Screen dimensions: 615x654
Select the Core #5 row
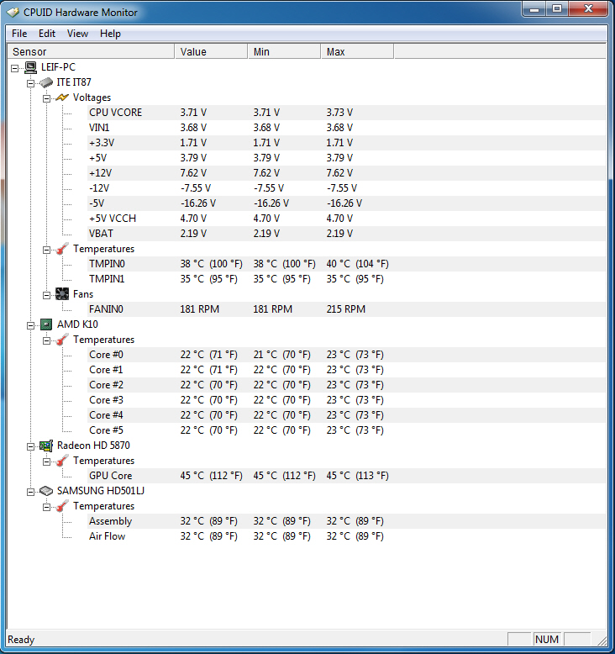pyautogui.click(x=346, y=430)
